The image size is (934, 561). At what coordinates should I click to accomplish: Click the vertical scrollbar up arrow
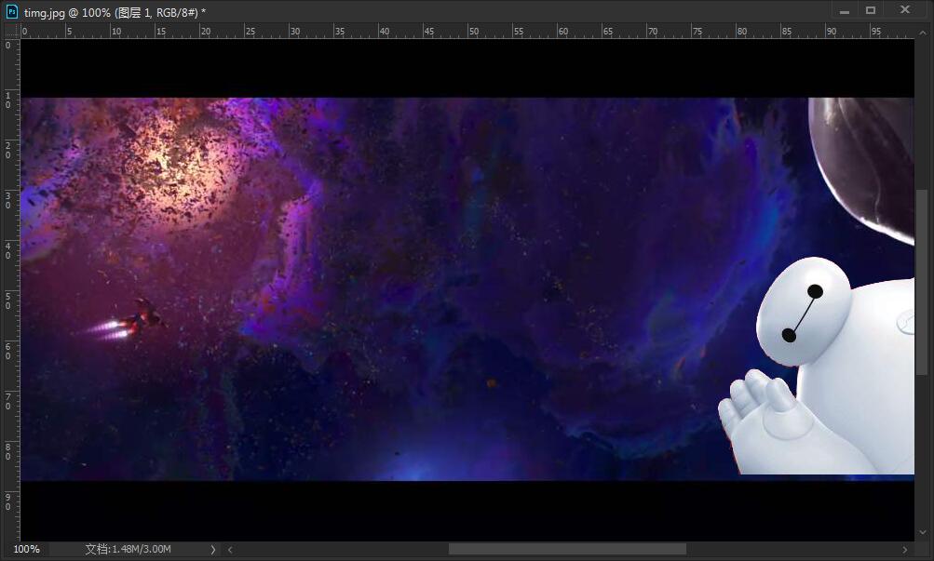(923, 33)
